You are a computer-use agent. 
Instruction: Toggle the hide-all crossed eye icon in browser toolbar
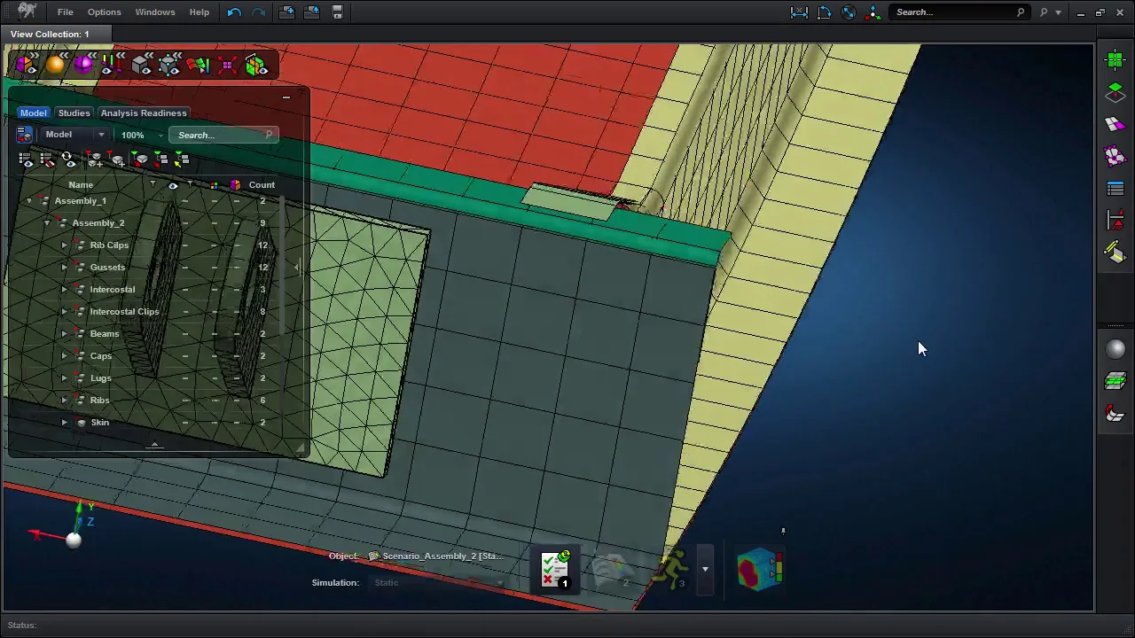tap(47, 159)
